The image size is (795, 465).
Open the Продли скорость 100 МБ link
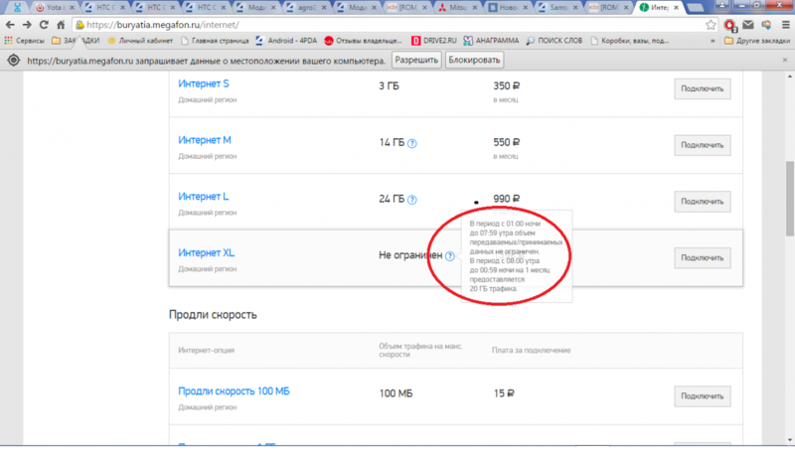point(234,390)
